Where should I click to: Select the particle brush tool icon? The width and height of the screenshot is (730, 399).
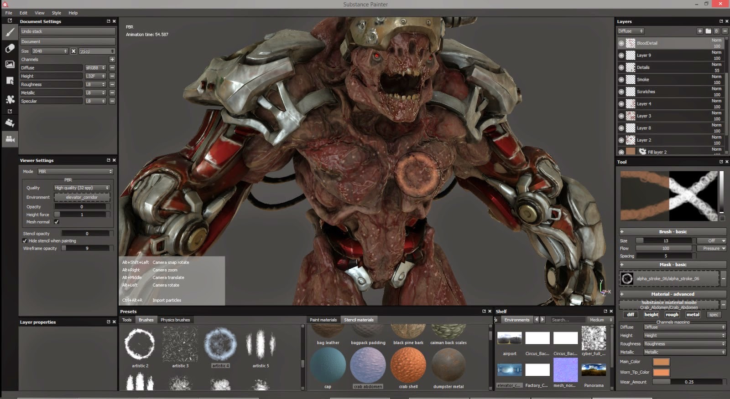click(10, 99)
